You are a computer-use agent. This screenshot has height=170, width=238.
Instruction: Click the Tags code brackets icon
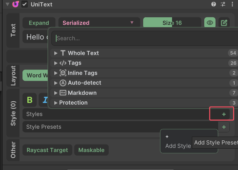[x=63, y=63]
